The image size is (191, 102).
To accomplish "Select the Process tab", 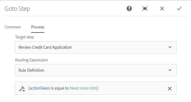I will 38,27.
